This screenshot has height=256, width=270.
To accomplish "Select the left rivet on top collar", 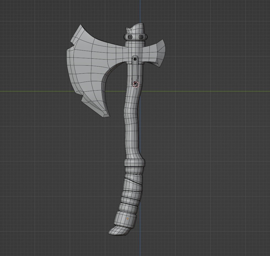I will pos(130,37).
